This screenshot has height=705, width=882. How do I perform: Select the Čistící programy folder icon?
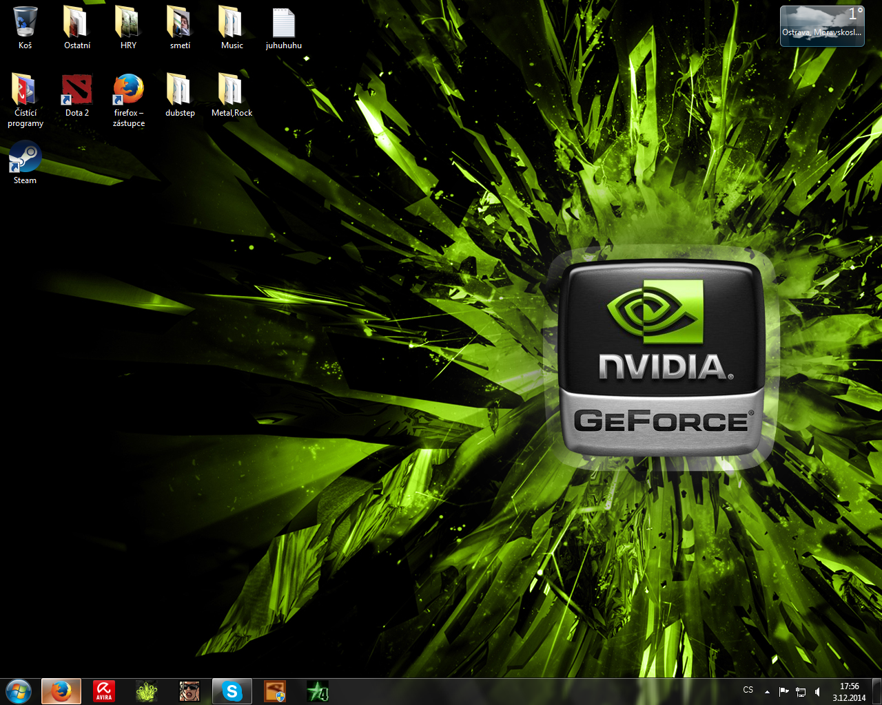pyautogui.click(x=25, y=101)
